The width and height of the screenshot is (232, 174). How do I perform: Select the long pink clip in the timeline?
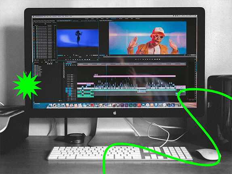[135, 76]
